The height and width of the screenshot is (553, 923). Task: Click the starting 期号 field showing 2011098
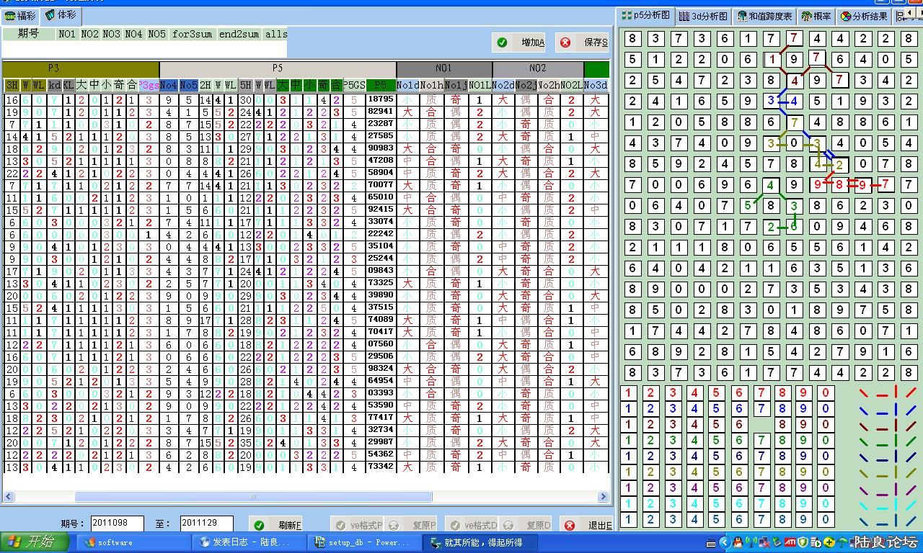click(117, 524)
